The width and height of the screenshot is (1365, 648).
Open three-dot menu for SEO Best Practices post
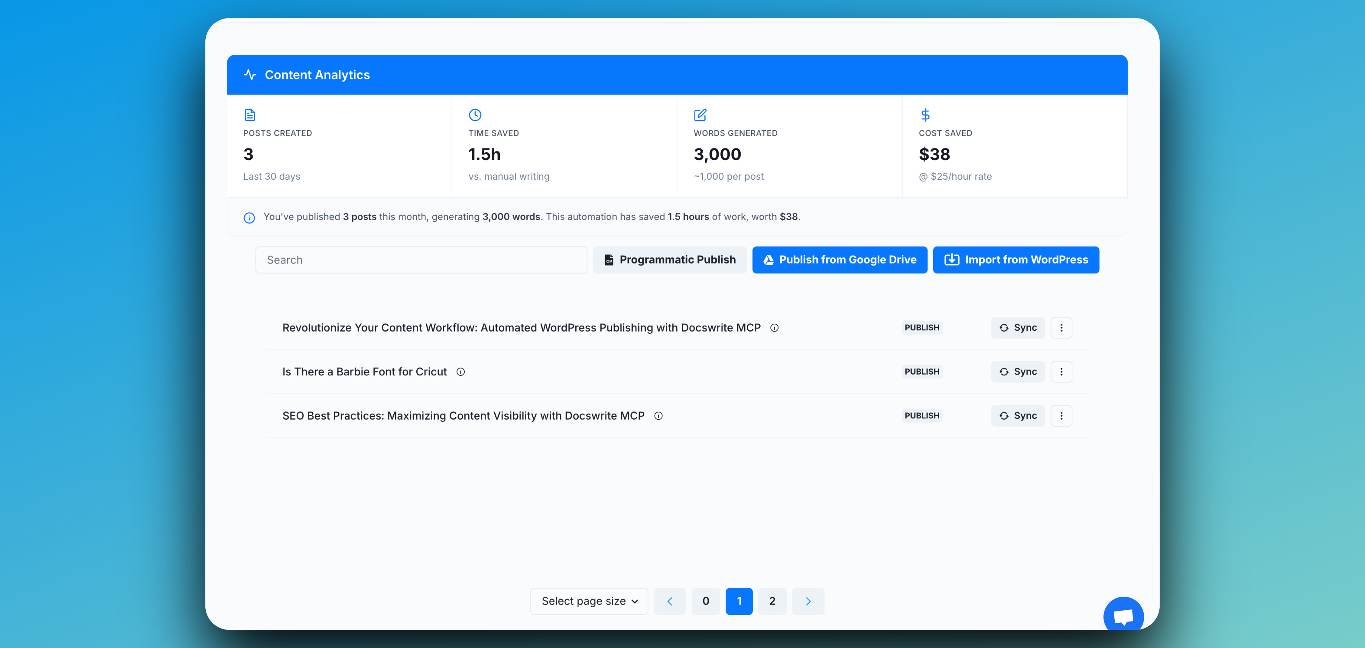coord(1061,416)
